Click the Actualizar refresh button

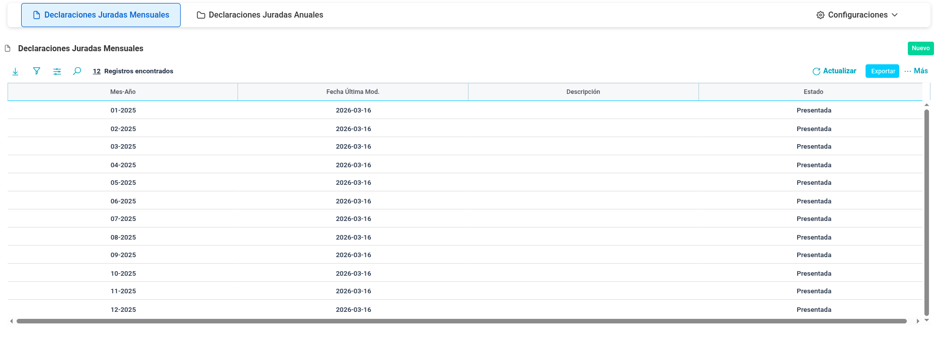[834, 71]
